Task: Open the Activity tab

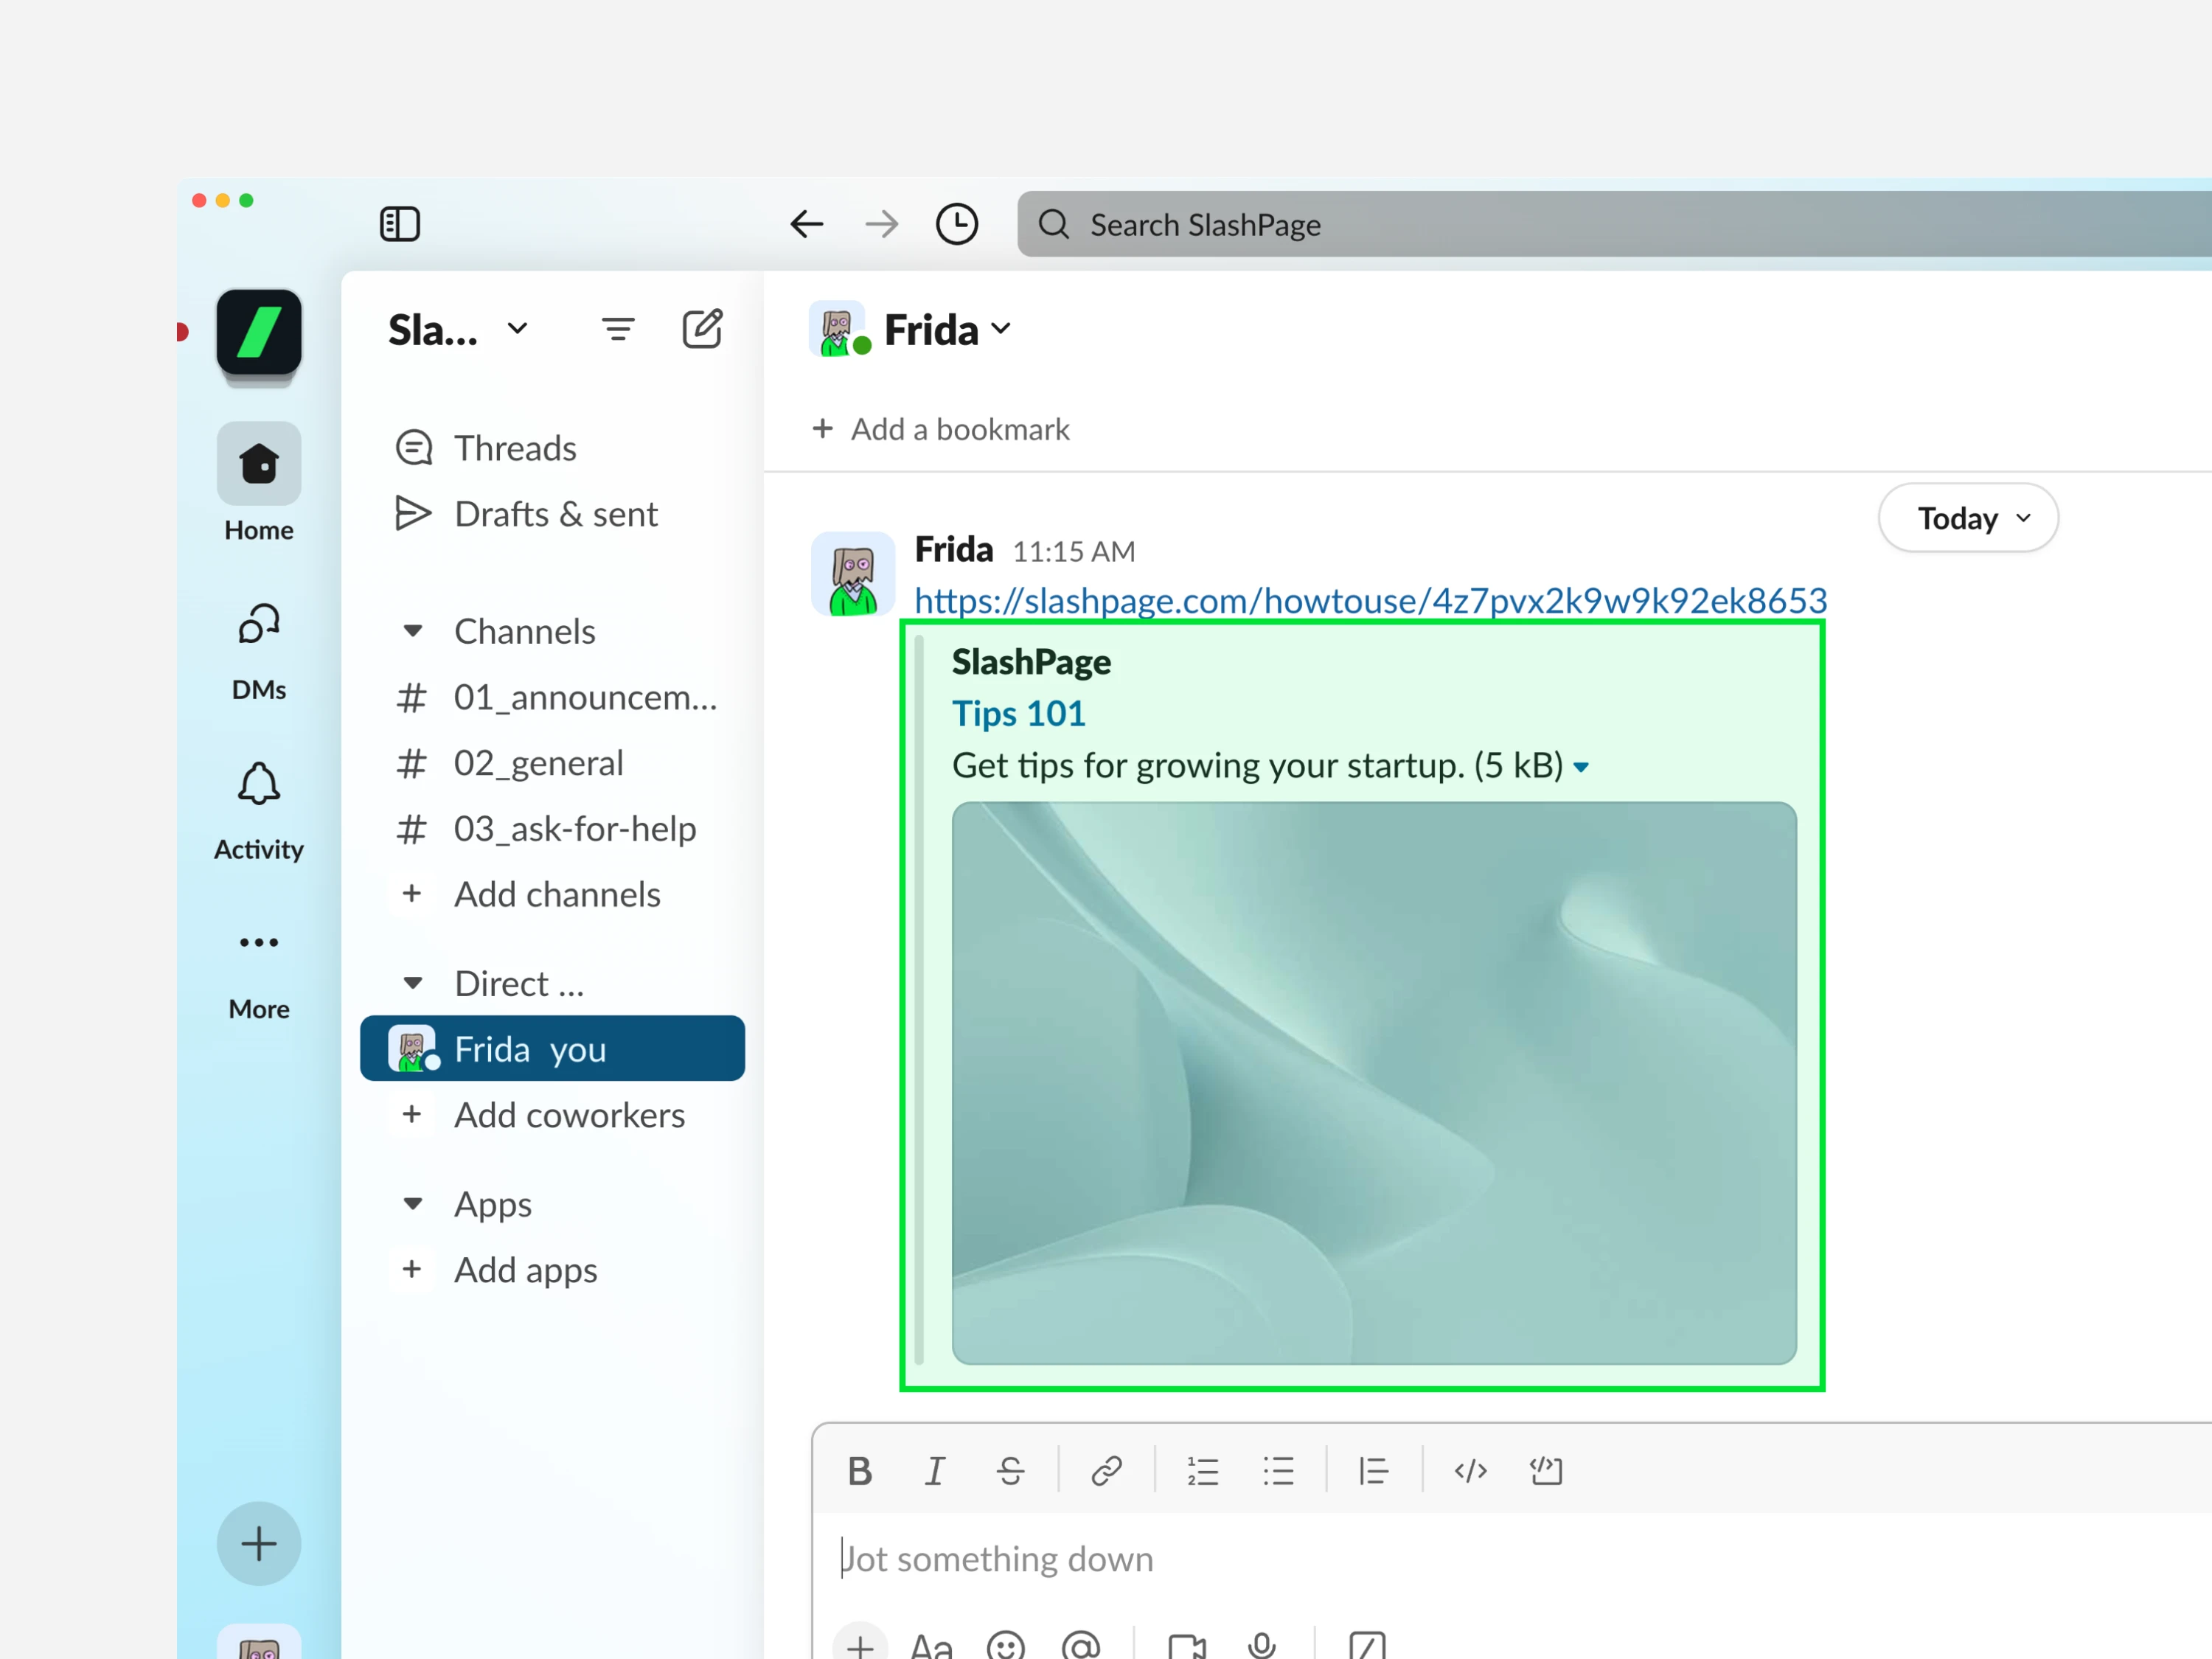Action: pos(259,810)
